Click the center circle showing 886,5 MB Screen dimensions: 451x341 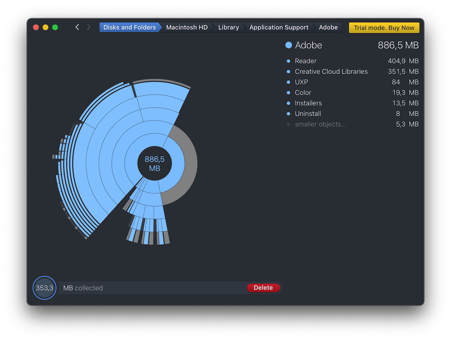(x=154, y=163)
